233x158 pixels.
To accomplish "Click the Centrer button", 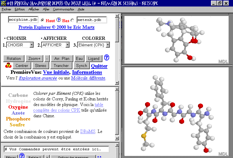I will (x=22, y=66).
